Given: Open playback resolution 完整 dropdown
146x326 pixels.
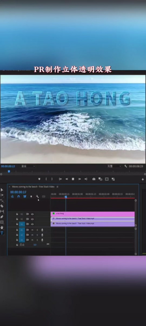Looking at the screenshot, I should click(114, 166).
